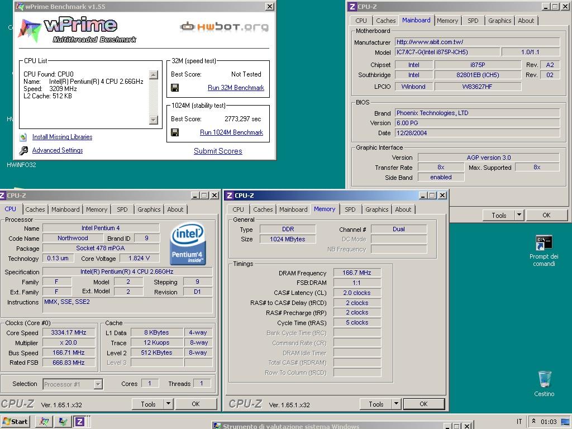The width and height of the screenshot is (572, 429).
Task: Click the tray expand arrows icon
Action: (533, 421)
